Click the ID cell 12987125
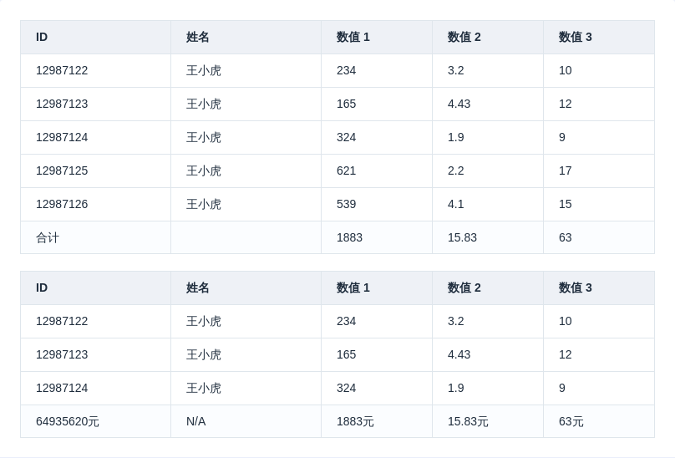Image resolution: width=675 pixels, height=458 pixels. [62, 170]
